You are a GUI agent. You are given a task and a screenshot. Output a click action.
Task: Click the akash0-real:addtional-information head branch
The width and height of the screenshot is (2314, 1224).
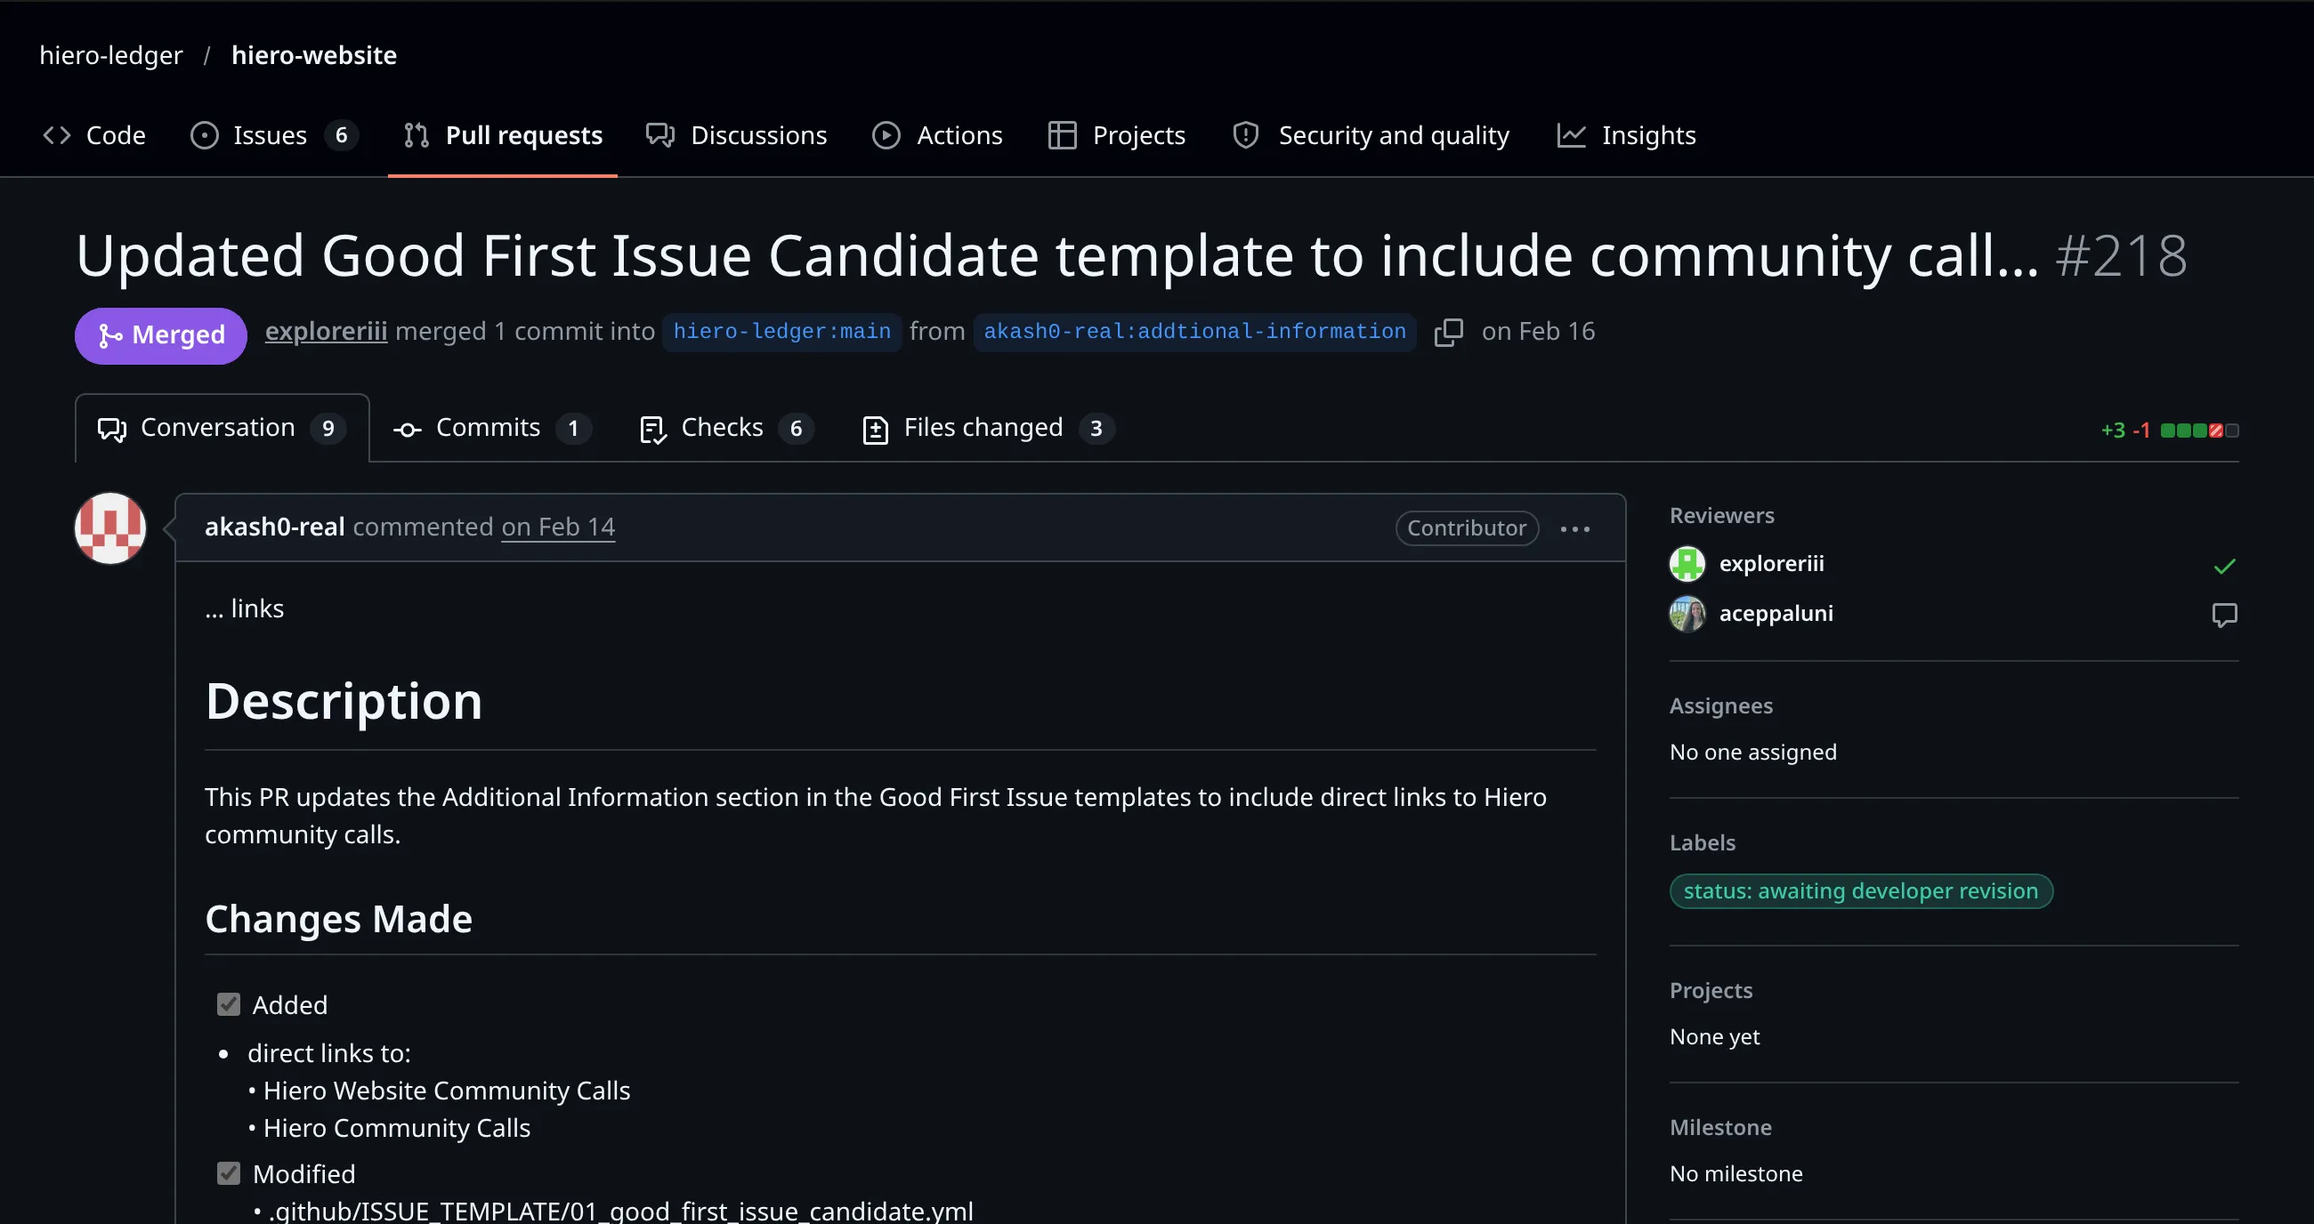click(x=1194, y=332)
